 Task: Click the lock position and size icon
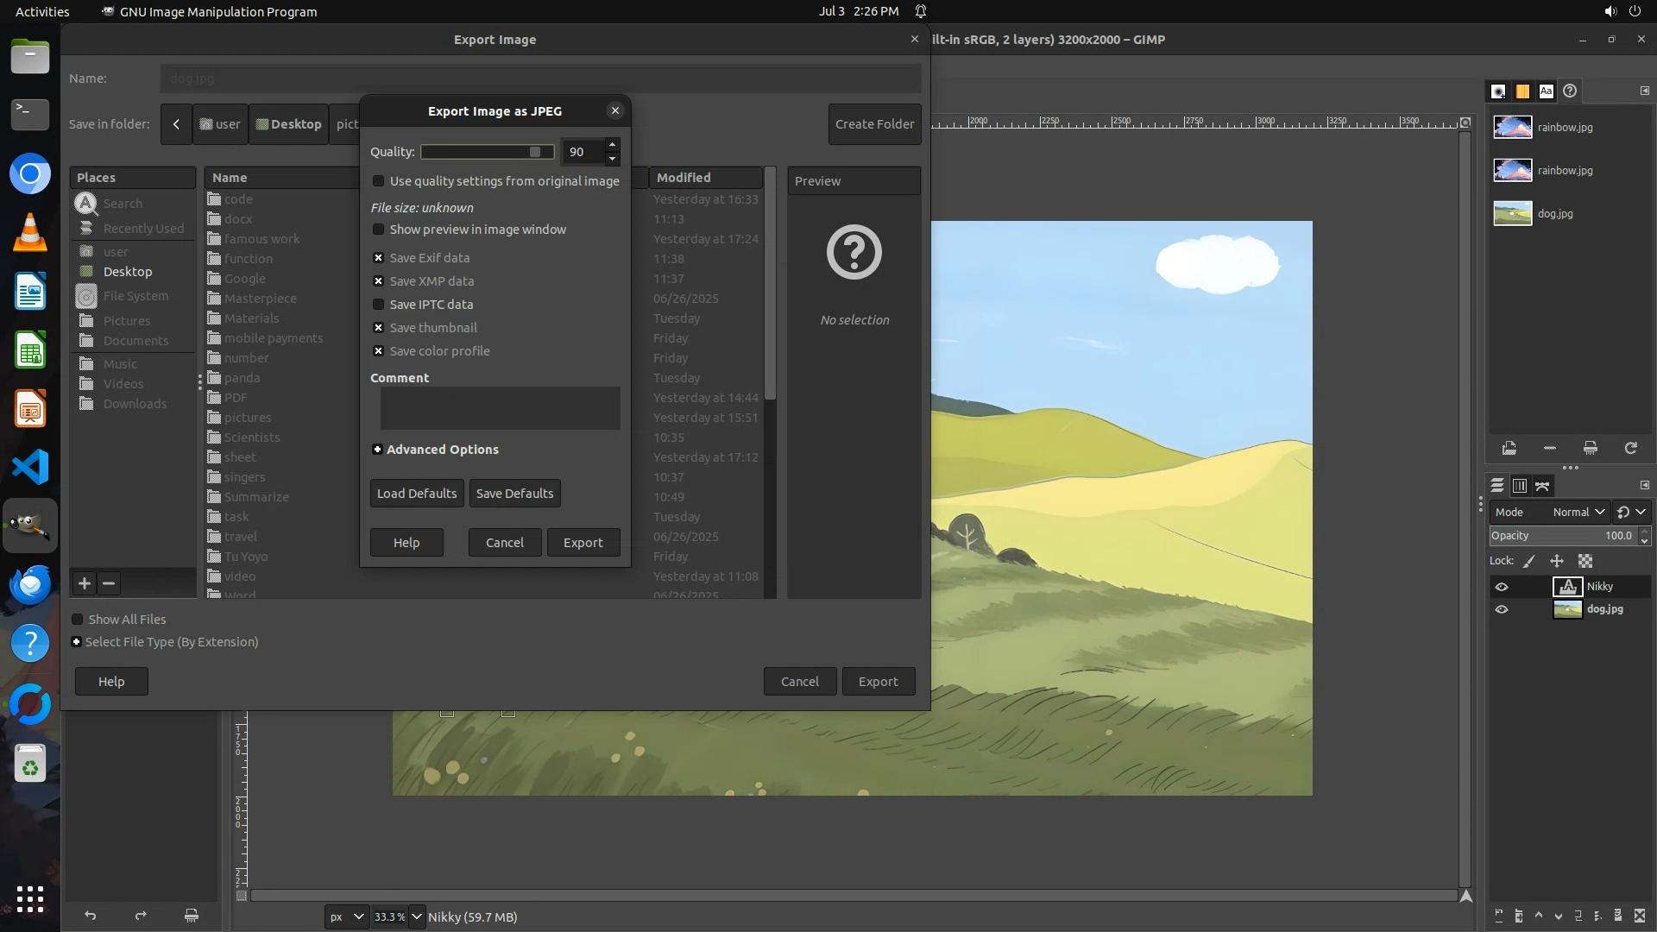(1557, 561)
